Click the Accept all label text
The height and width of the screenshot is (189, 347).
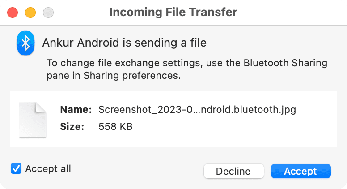(x=48, y=168)
